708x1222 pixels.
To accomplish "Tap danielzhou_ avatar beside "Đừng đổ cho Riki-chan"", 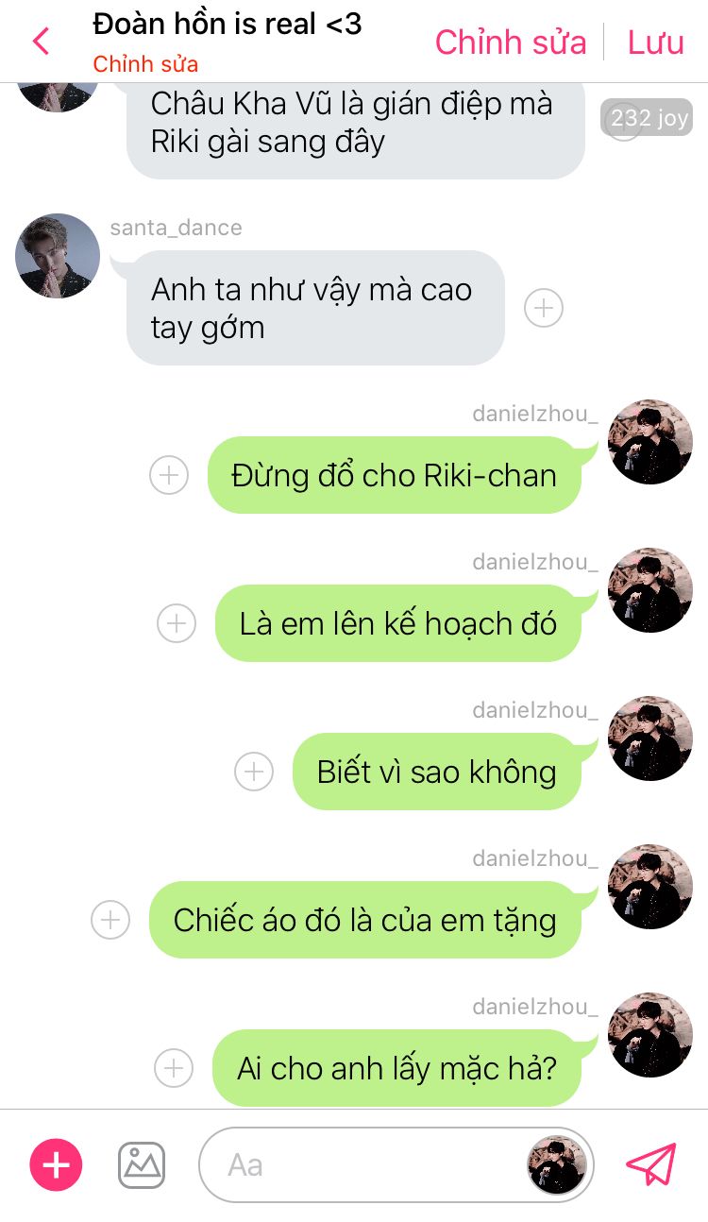I will pyautogui.click(x=650, y=442).
